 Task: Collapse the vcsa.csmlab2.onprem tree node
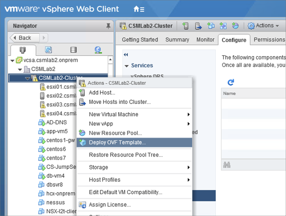tap(12, 60)
